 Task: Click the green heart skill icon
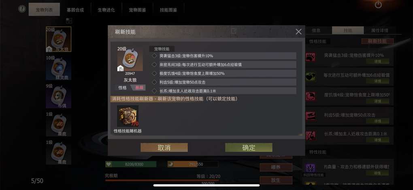[311, 77]
